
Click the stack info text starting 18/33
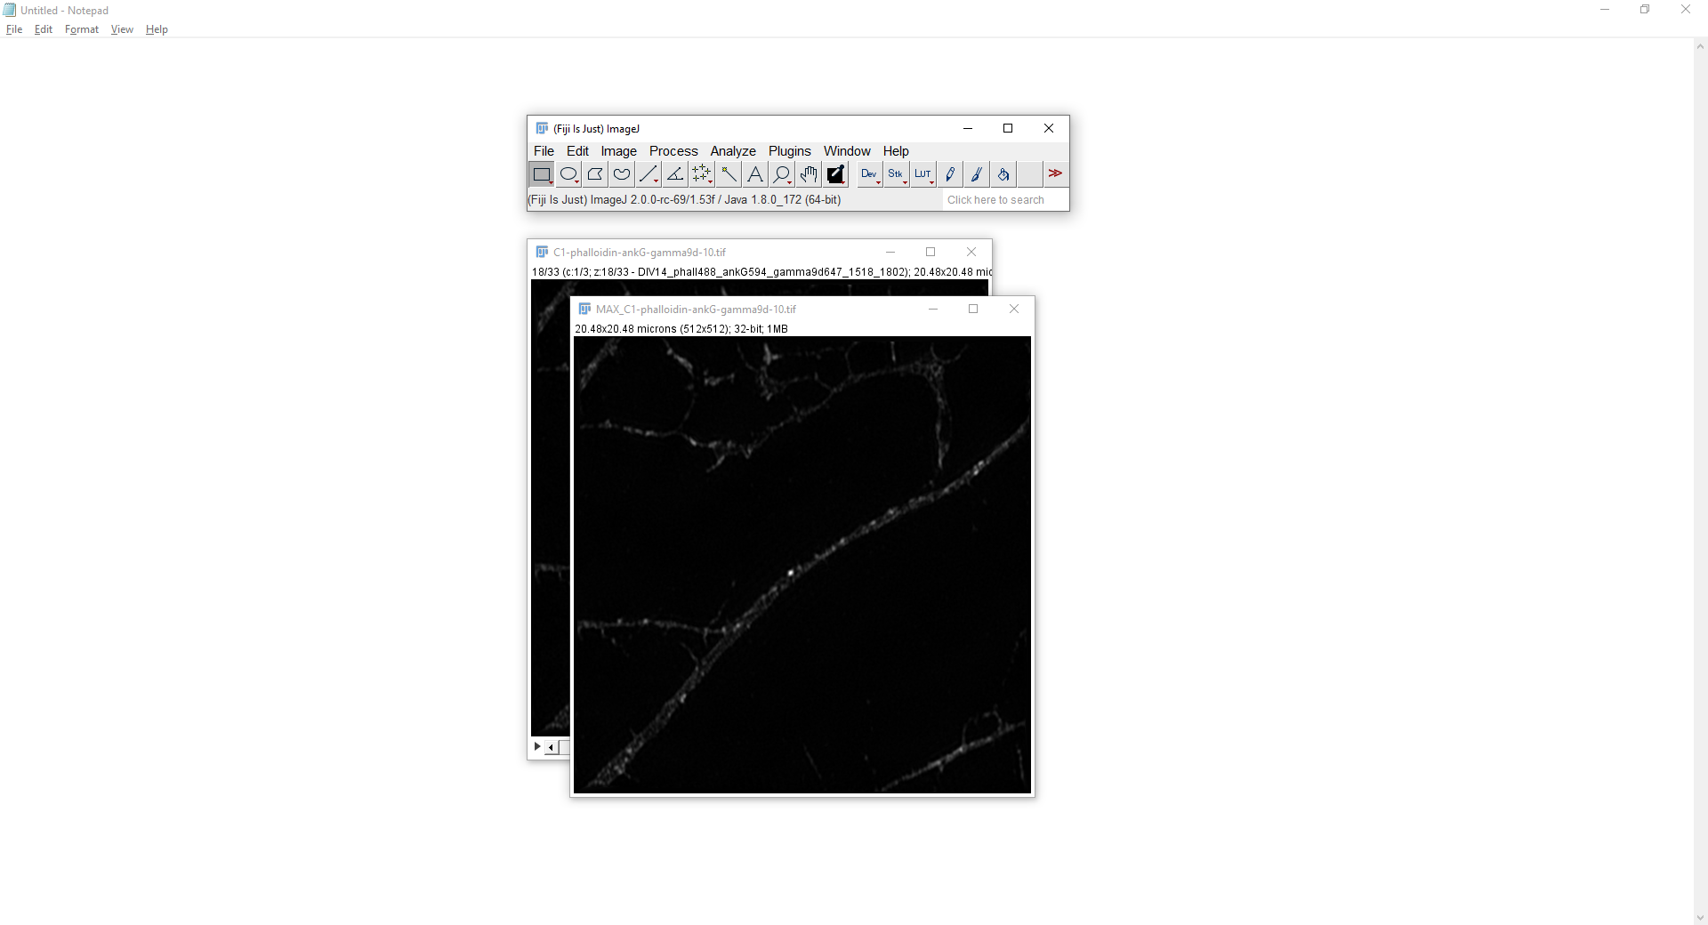pos(761,272)
